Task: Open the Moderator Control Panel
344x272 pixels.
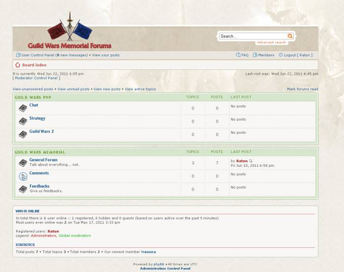Action: click(x=36, y=78)
